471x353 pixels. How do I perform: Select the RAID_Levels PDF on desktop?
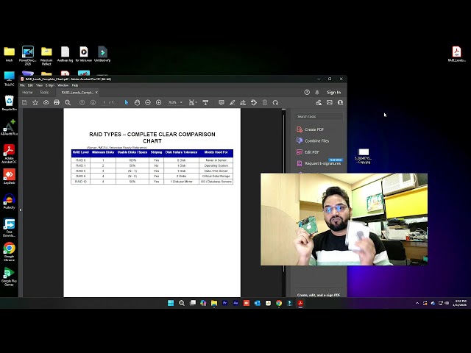point(456,54)
